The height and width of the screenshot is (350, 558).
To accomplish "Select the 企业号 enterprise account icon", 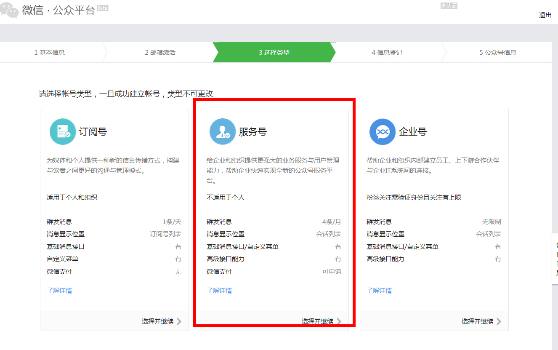I will coord(382,131).
